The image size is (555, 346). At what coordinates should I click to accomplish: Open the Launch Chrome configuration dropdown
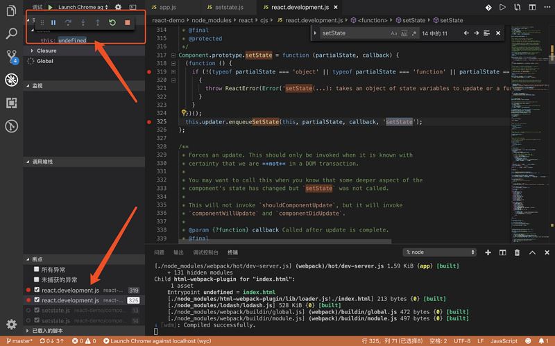pos(83,7)
